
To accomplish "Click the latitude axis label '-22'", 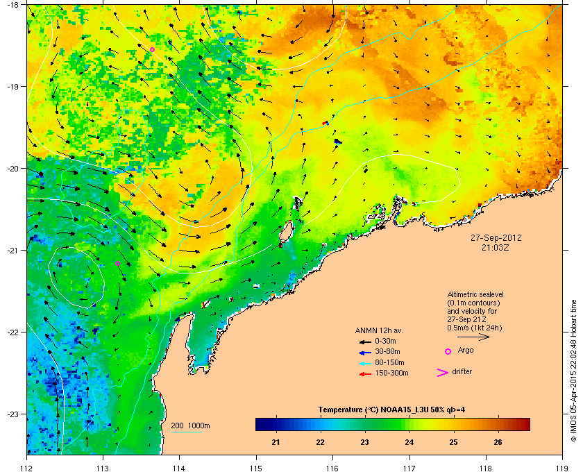I will (12, 332).
